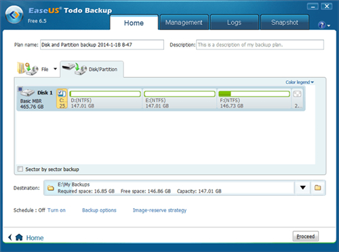Open Image-reserve strategy link
Image resolution: width=339 pixels, height=252 pixels.
pyautogui.click(x=159, y=210)
